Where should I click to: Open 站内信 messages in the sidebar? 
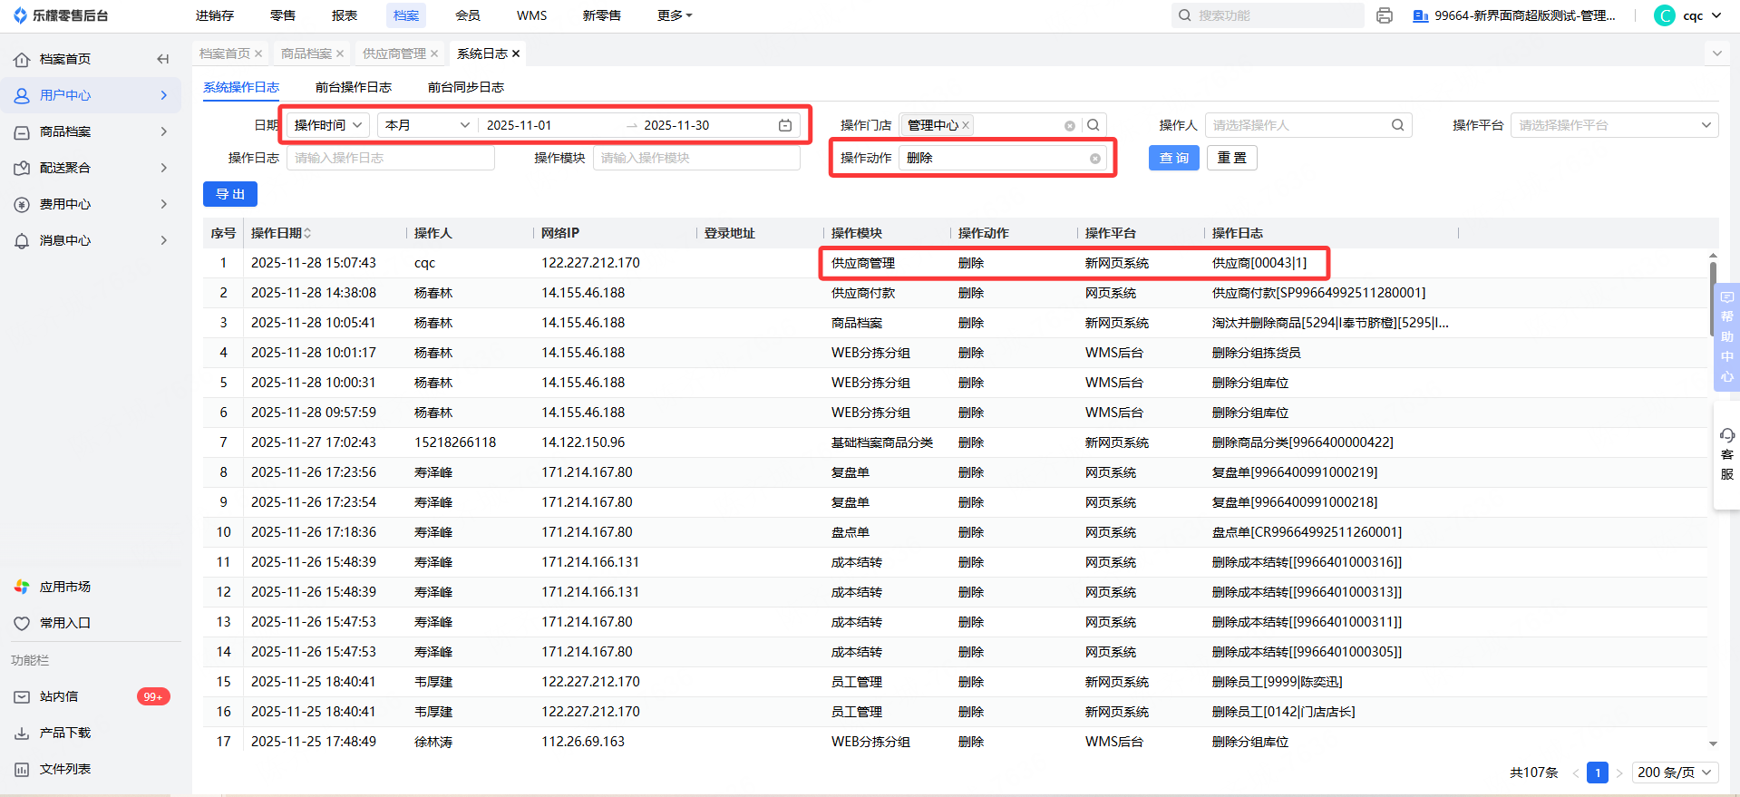pyautogui.click(x=59, y=696)
